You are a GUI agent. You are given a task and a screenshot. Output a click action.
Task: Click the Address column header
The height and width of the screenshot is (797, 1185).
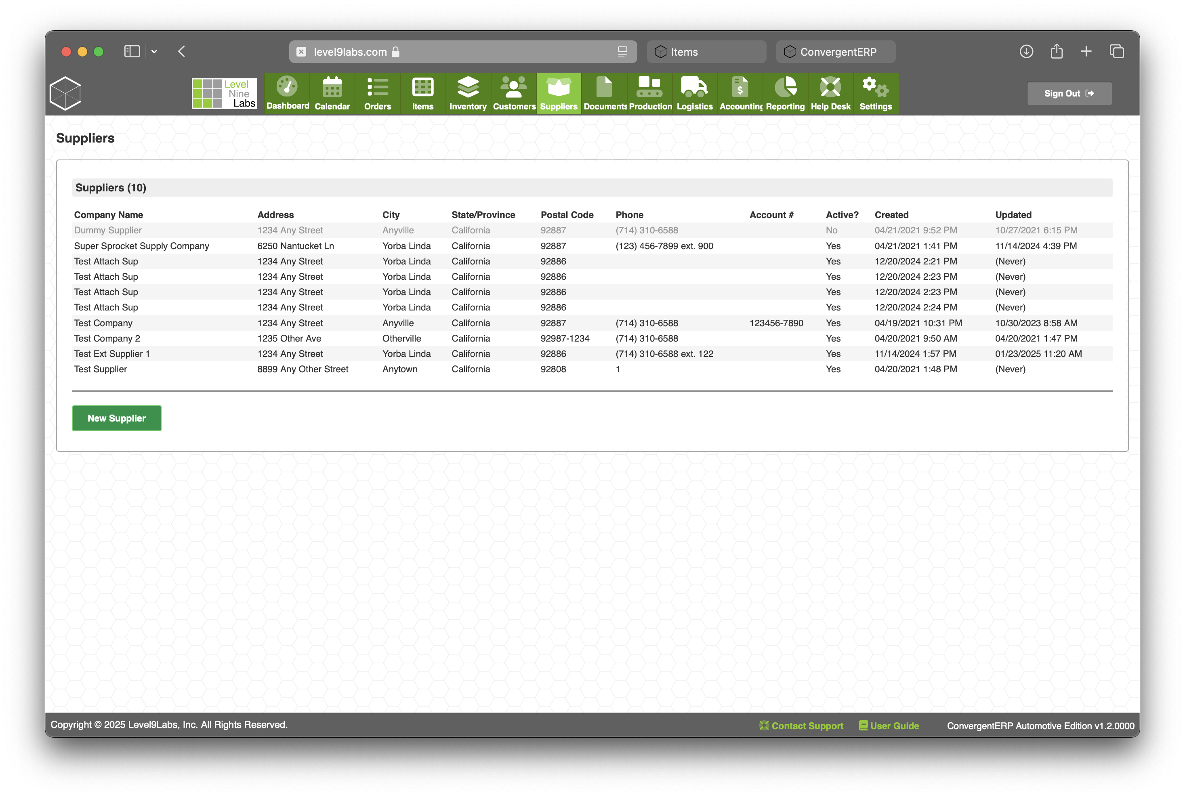pyautogui.click(x=275, y=215)
